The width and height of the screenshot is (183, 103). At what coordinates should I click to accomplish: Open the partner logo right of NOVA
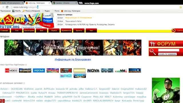(107, 70)
